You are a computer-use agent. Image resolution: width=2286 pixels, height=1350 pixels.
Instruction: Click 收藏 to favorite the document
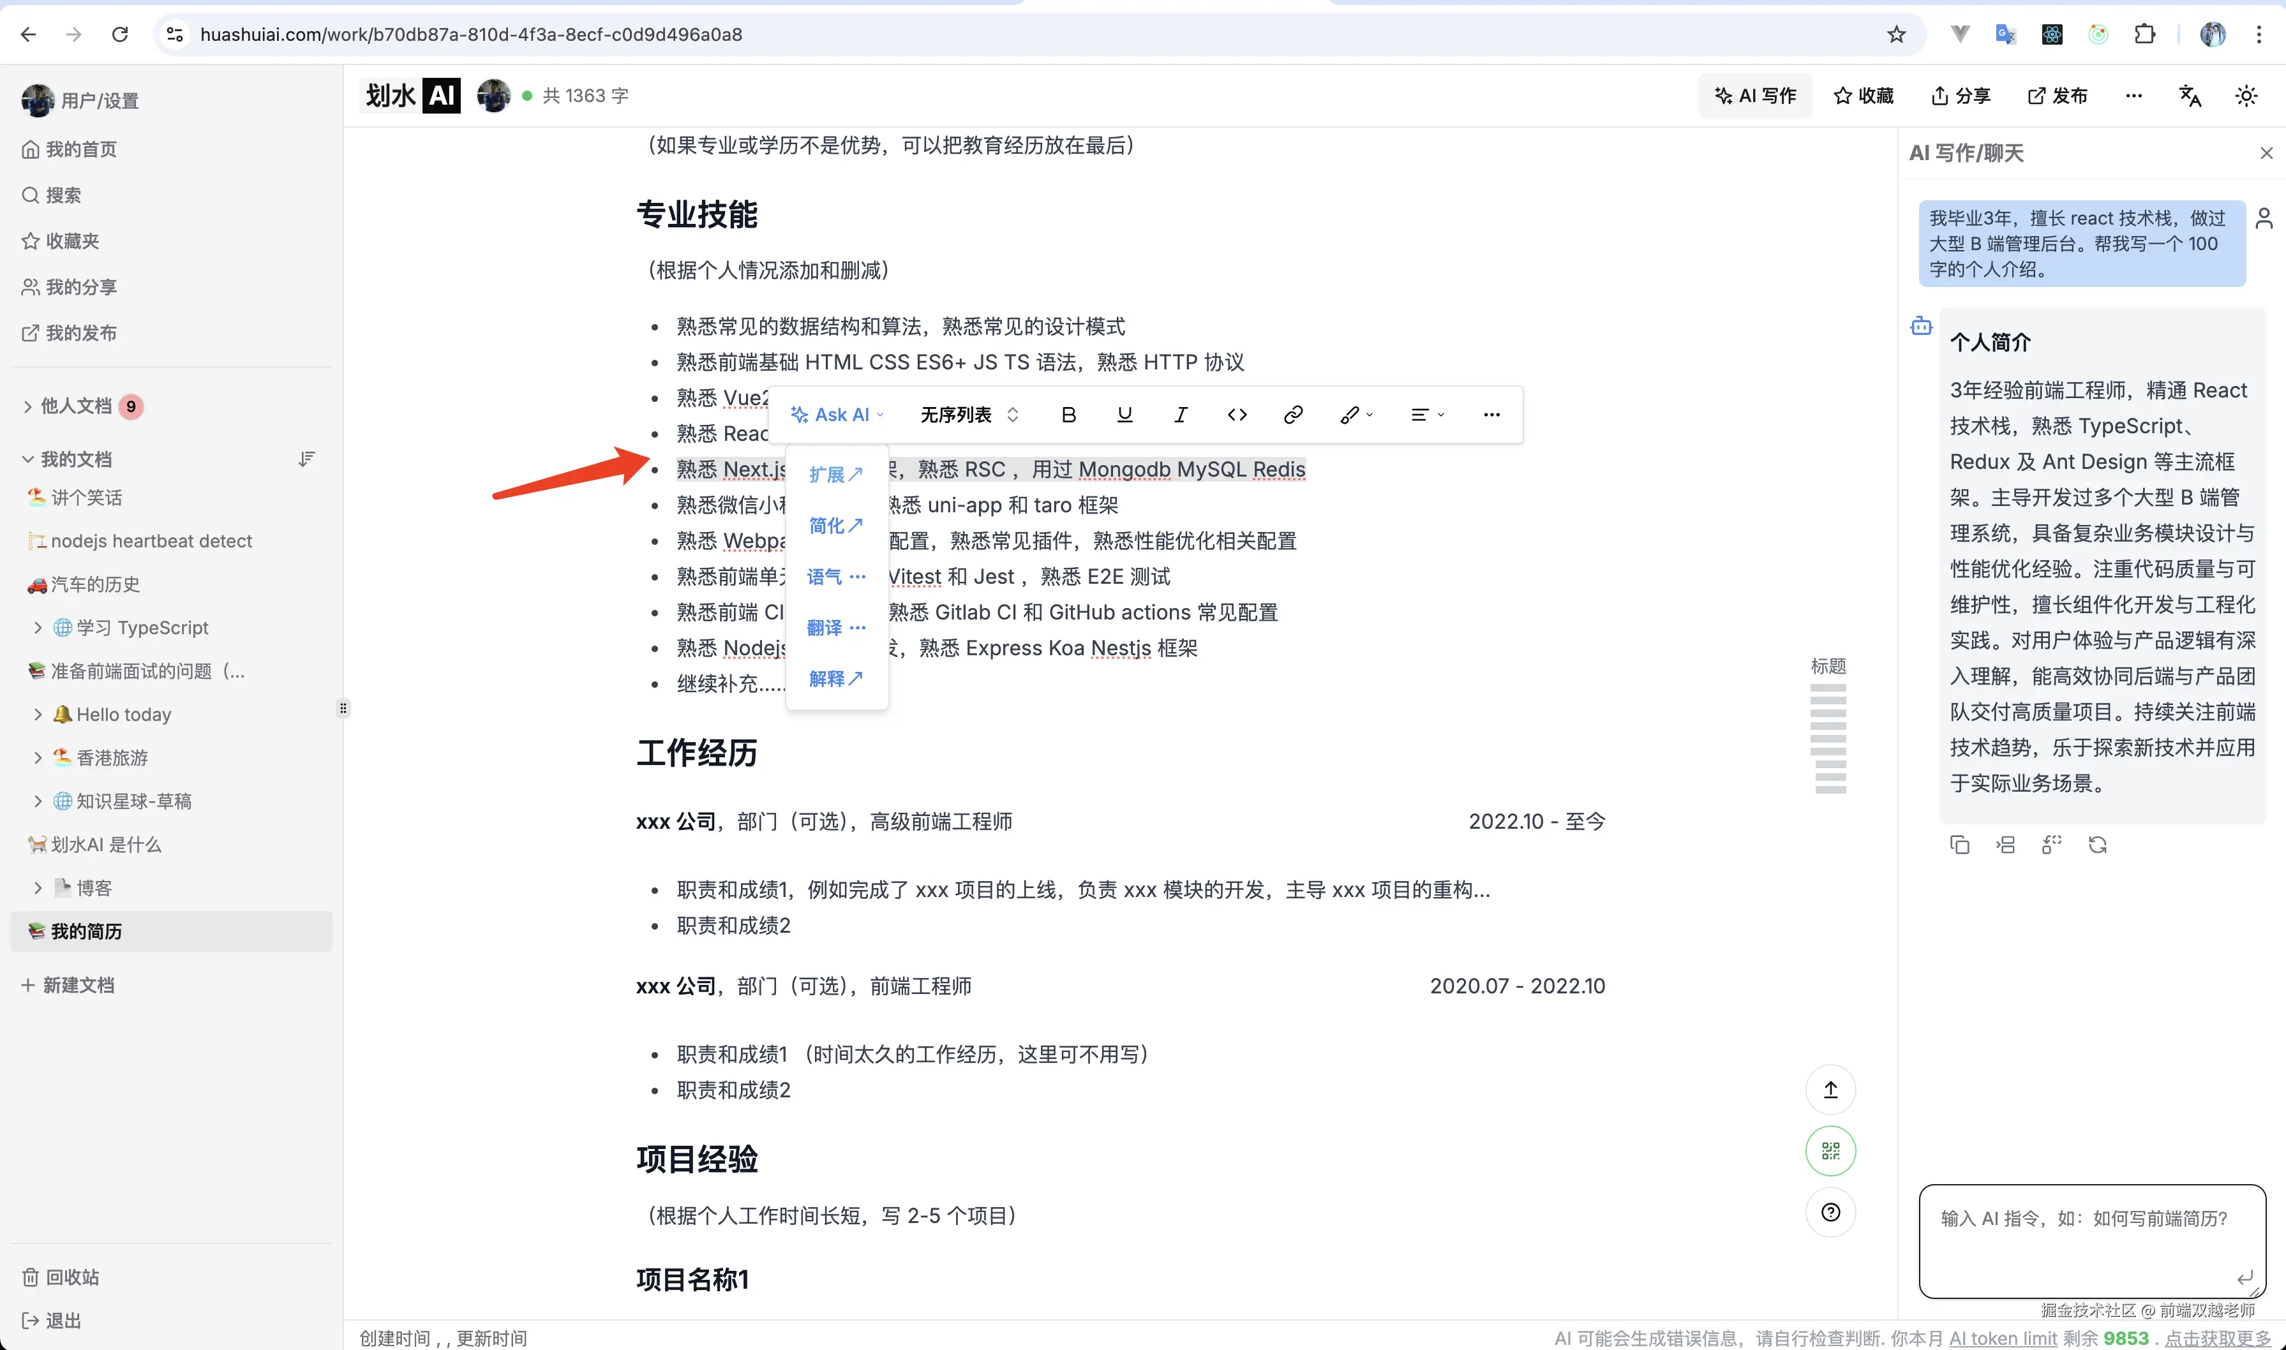[1862, 96]
